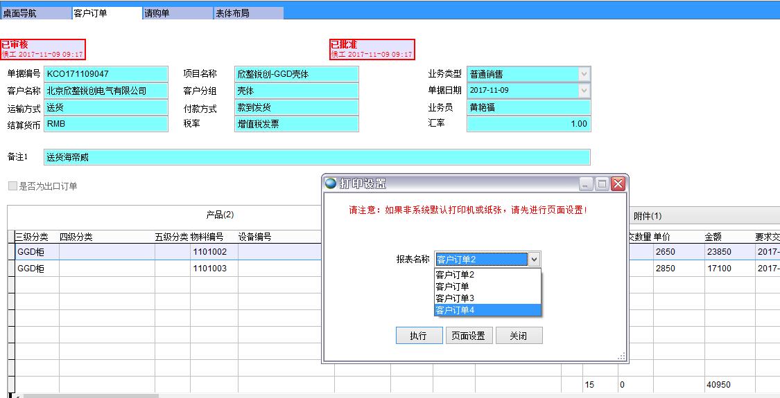780x398 pixels.
Task: Click the 执行 button
Action: tap(418, 336)
